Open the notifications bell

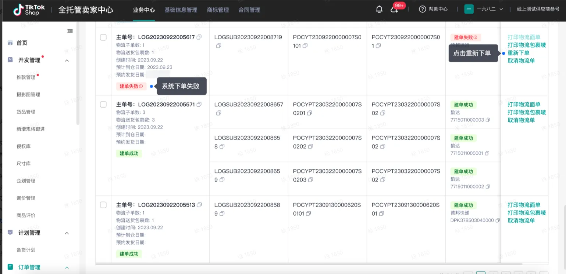coord(379,10)
